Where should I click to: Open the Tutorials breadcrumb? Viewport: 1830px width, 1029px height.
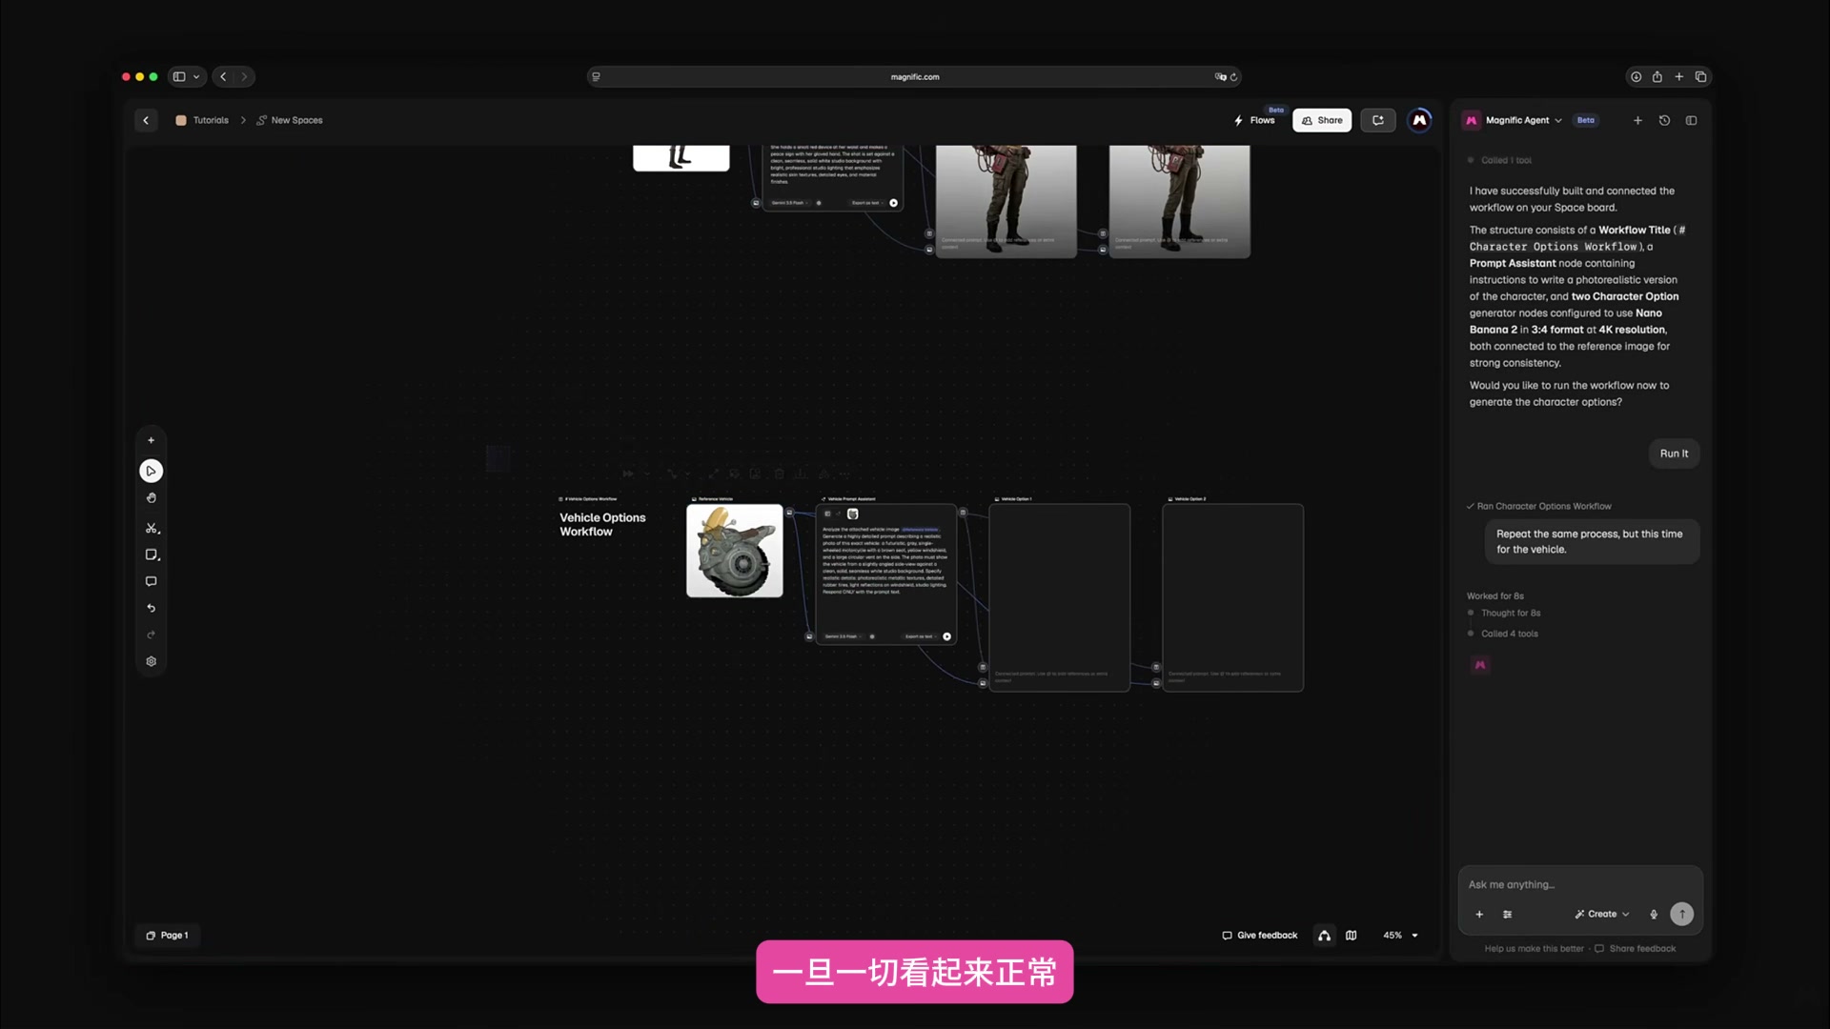tap(202, 120)
